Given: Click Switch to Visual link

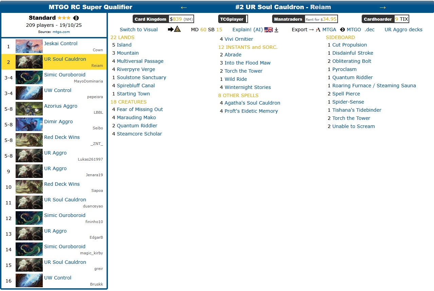Looking at the screenshot, I should (x=139, y=30).
